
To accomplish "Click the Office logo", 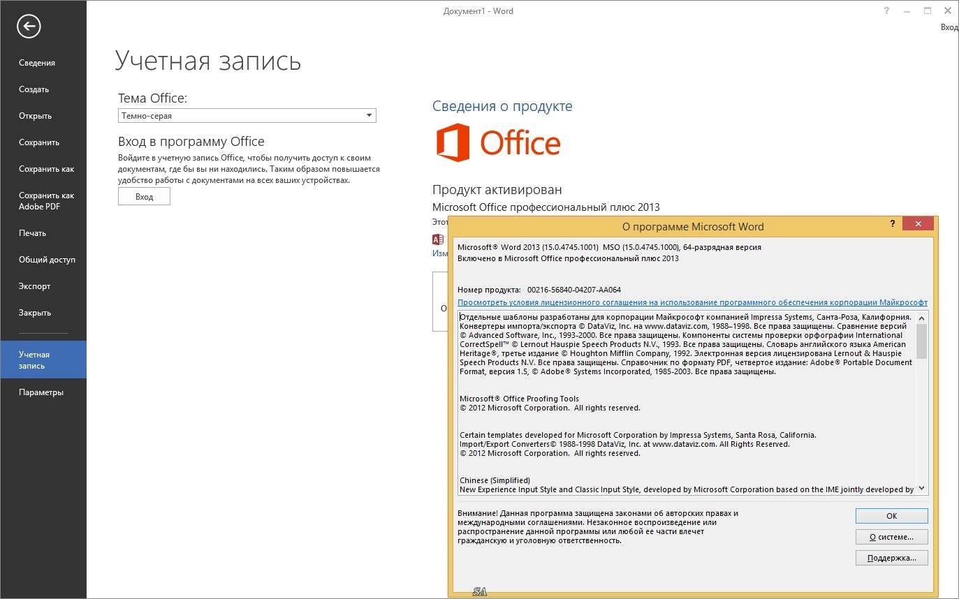I will 498,143.
